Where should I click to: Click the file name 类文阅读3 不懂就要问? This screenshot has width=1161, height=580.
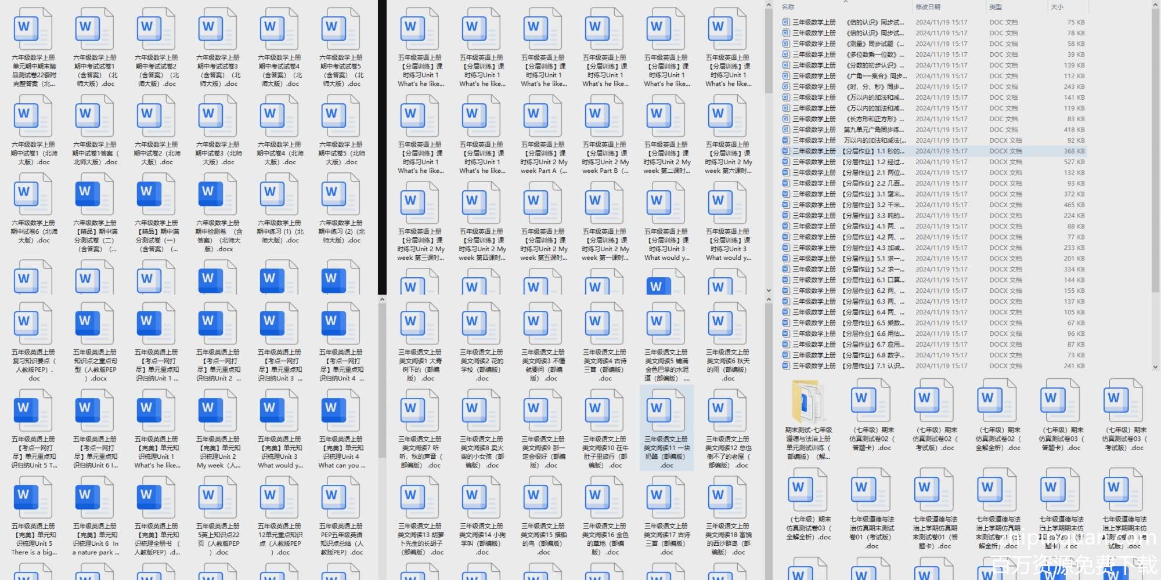[x=543, y=365]
